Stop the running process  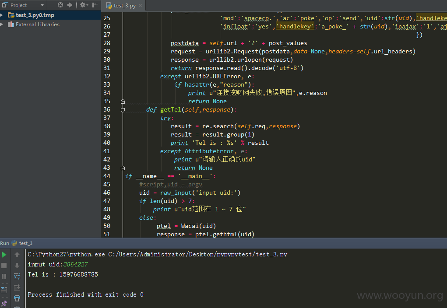tap(4, 266)
